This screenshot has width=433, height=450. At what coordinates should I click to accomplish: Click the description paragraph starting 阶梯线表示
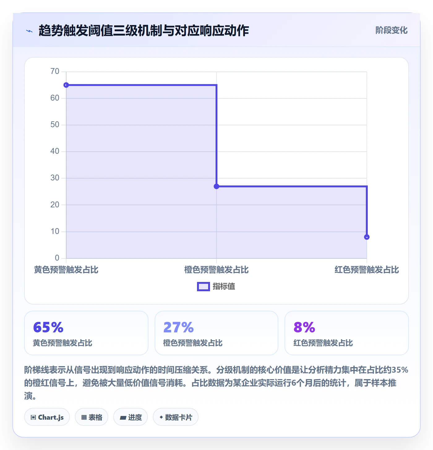click(216, 383)
